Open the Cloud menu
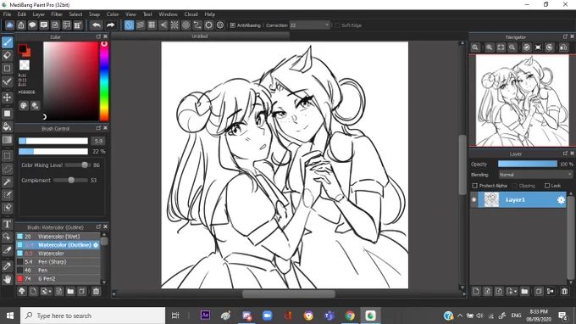The image size is (576, 324). (191, 14)
